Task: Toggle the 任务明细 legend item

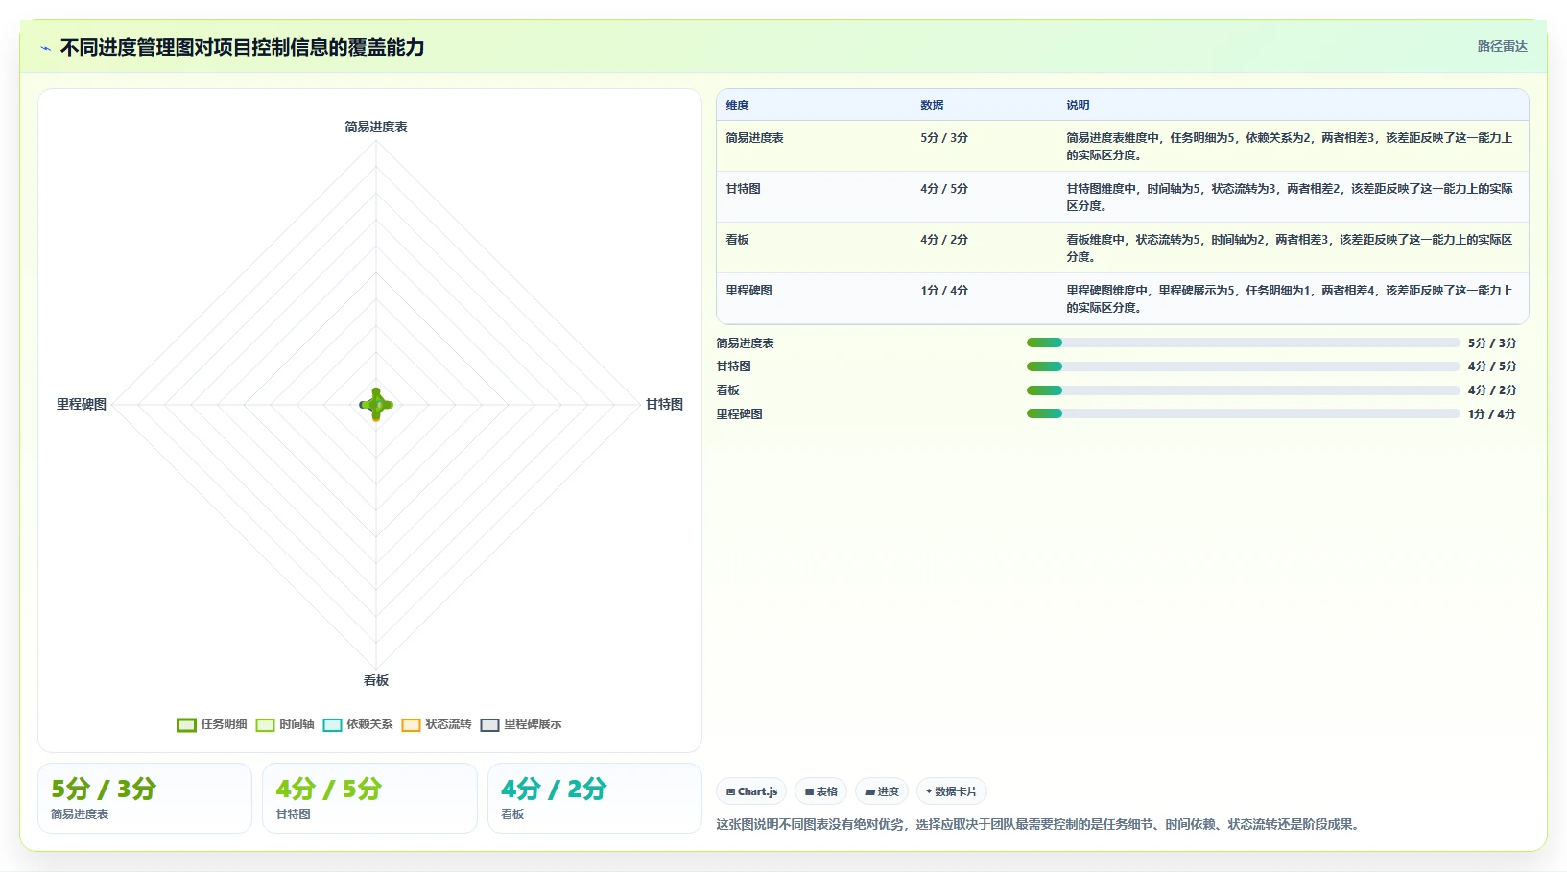Action: [x=212, y=724]
